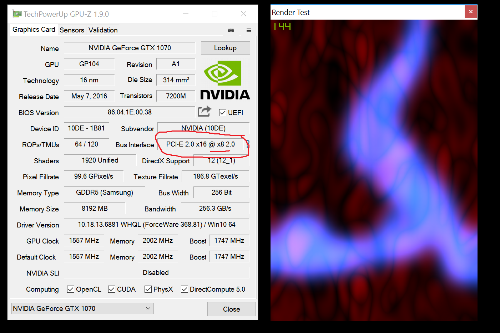Viewport: 500px width, 333px height.
Task: Toggle the UEFI checkbox
Action: (x=223, y=113)
